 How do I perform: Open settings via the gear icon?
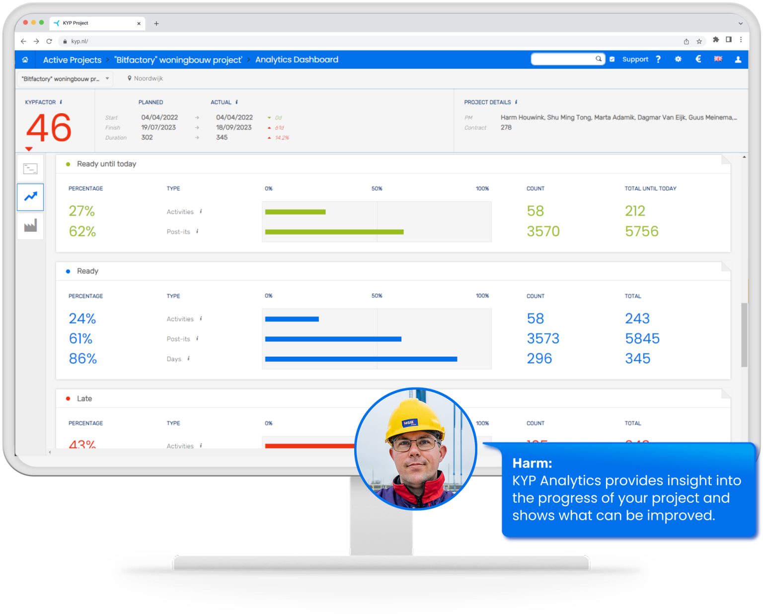678,59
